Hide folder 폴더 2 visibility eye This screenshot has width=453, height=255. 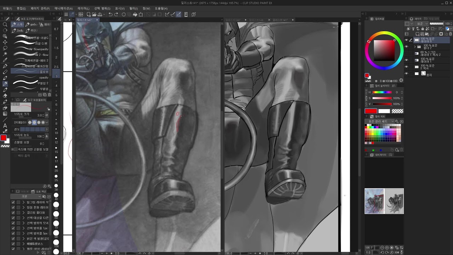point(406,46)
